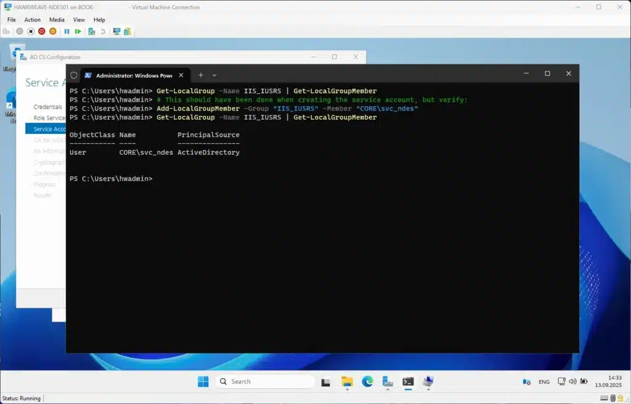This screenshot has width=631, height=404.
Task: Create a checkpoint using the toolbar icon
Action: [x=92, y=31]
